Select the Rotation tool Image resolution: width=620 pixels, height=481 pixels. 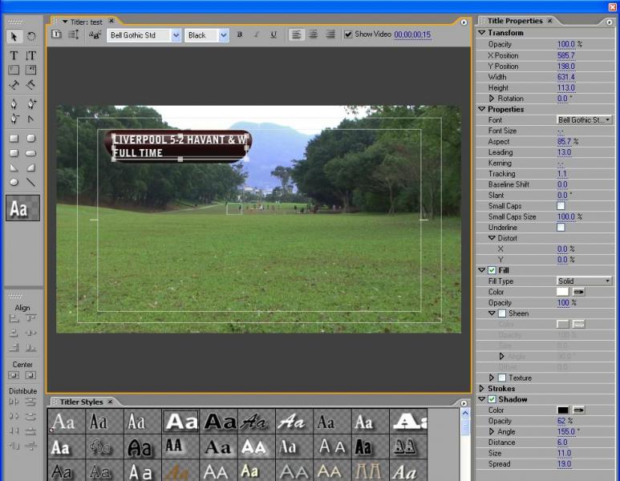pos(31,36)
